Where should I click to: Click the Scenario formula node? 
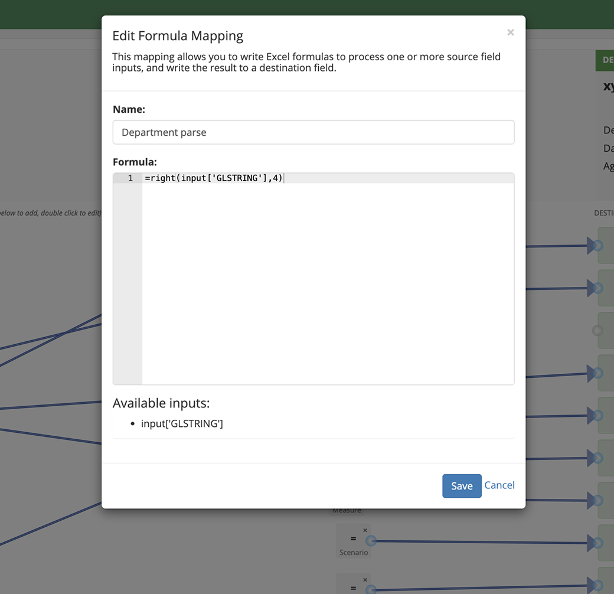[x=353, y=542]
